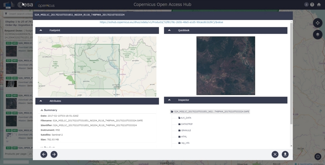Click the European Commission flag logo
This screenshot has height=165, width=325.
[9, 5]
